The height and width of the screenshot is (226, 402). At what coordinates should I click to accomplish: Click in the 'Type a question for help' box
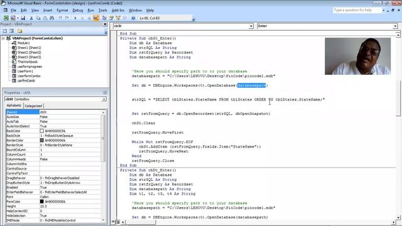click(357, 10)
